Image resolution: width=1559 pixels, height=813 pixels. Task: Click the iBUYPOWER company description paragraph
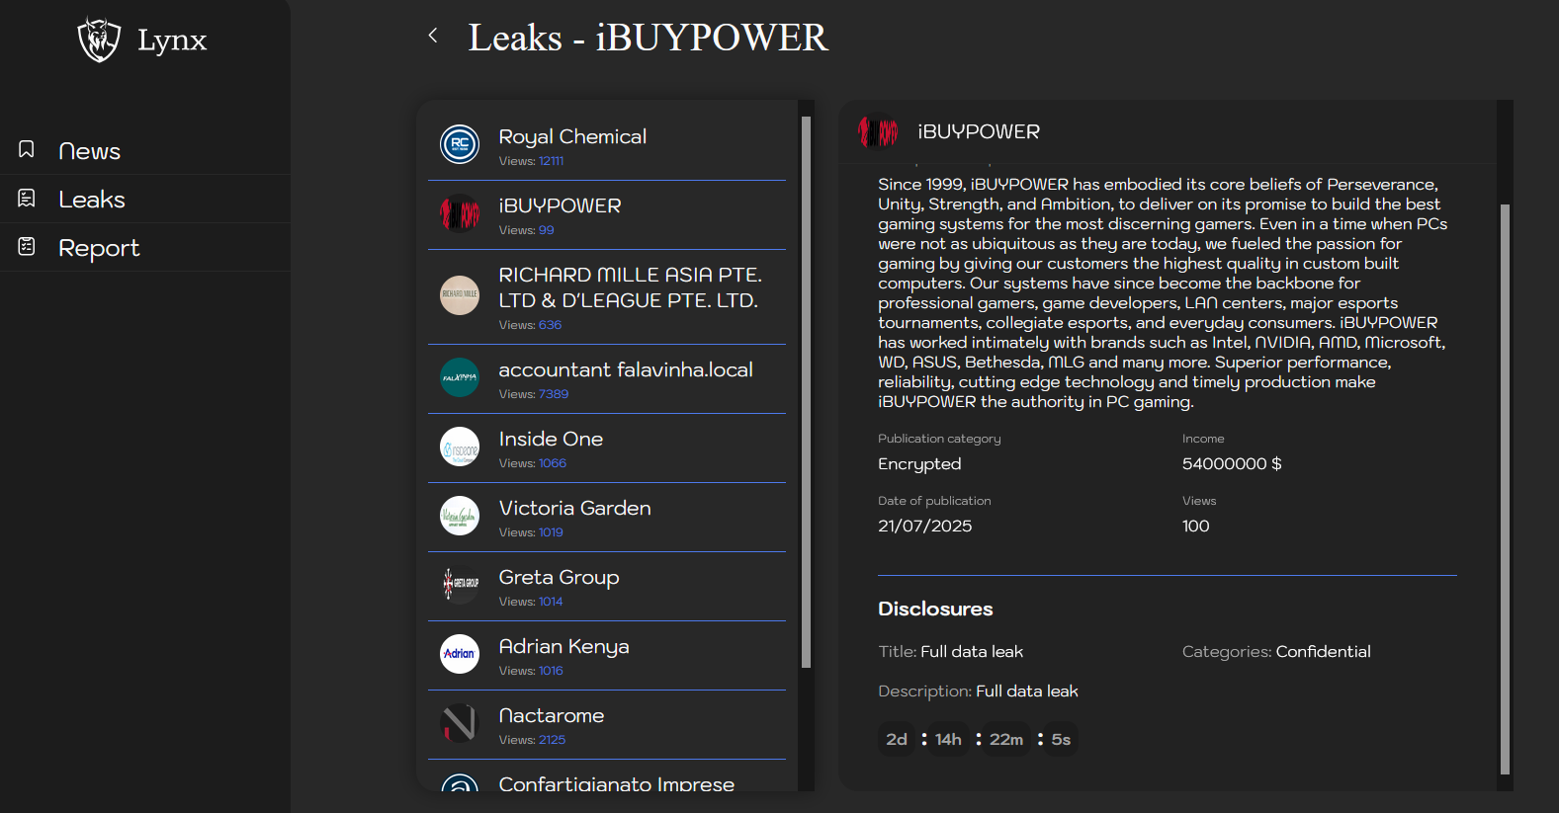[x=1163, y=293]
